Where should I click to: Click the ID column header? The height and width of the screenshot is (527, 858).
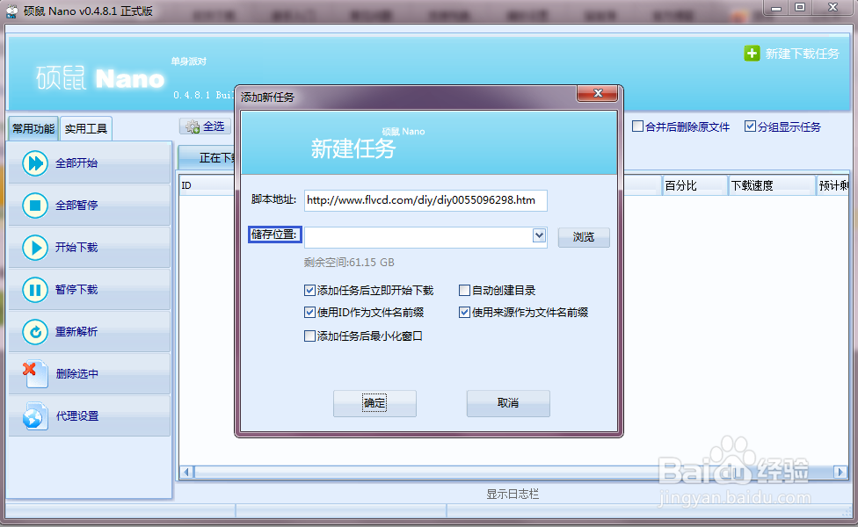pos(207,185)
